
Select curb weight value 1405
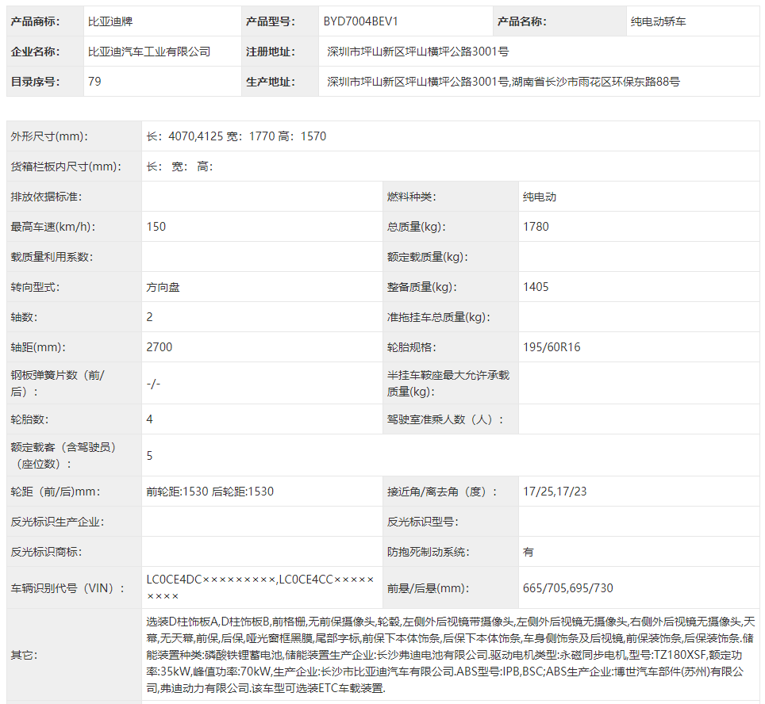click(x=536, y=287)
